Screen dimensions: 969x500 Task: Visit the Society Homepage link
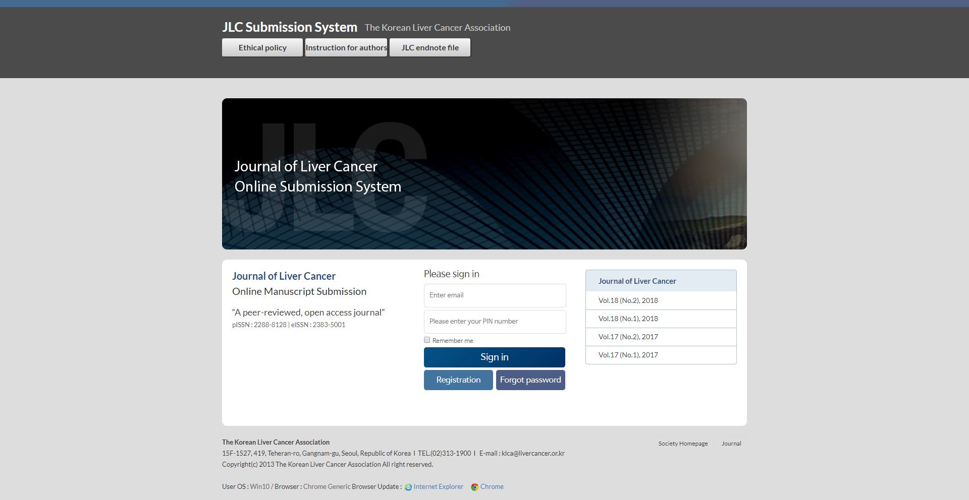click(x=683, y=444)
